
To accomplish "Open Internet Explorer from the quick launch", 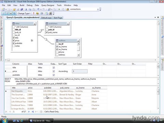I will [x=22, y=121].
